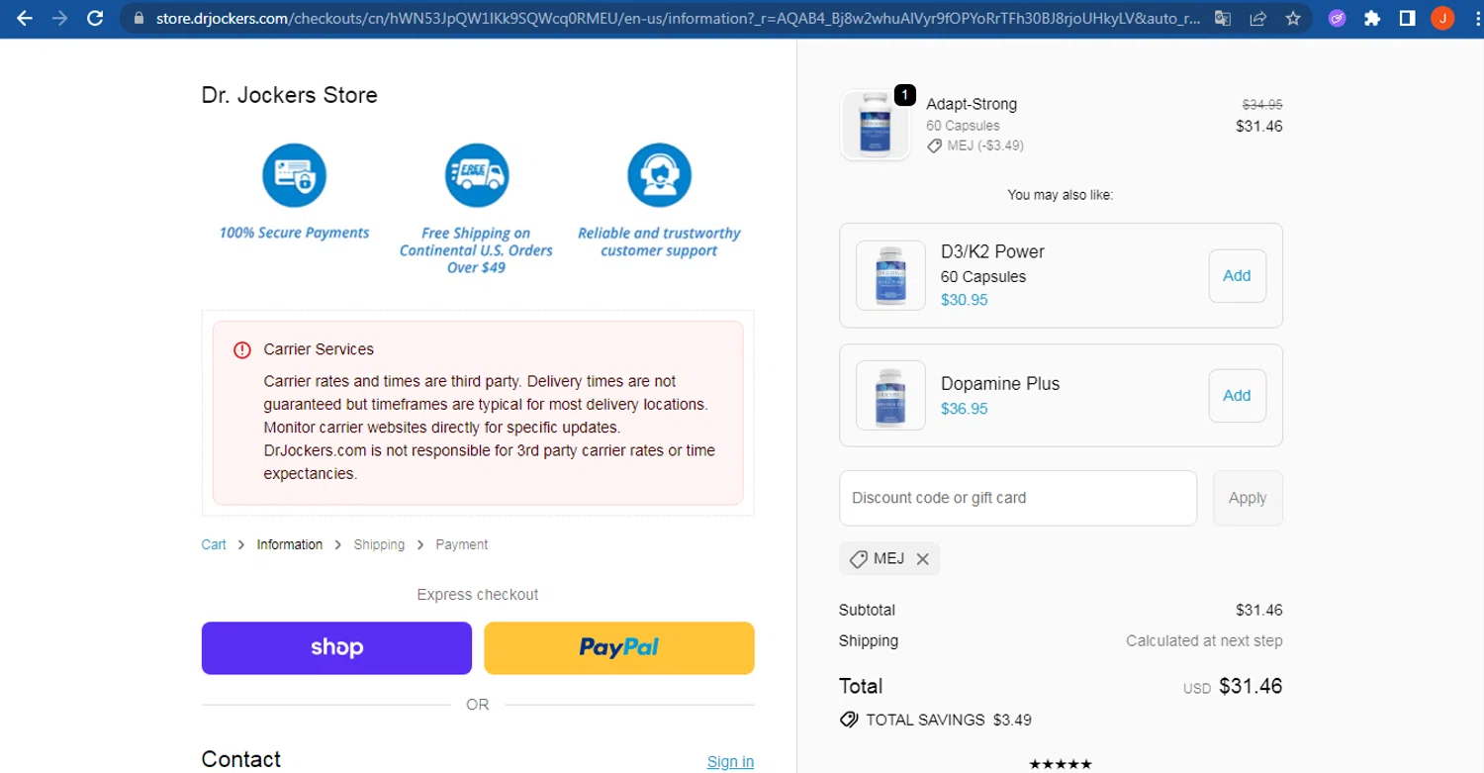This screenshot has width=1484, height=773.
Task: Click the Dopamine Plus product name
Action: [x=1000, y=383]
